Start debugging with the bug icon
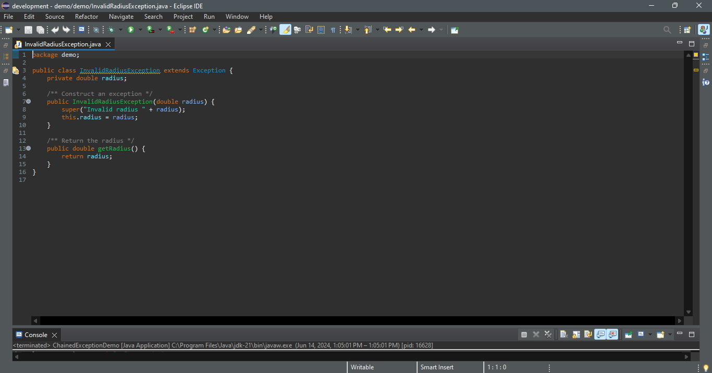 112,30
